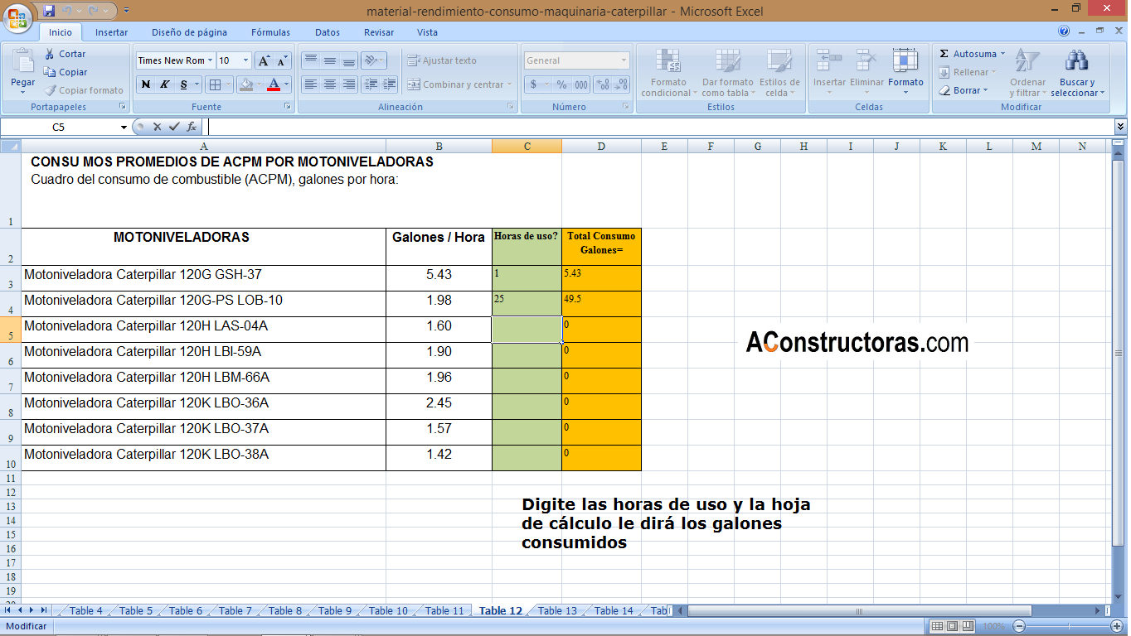
Task: Toggle bold N formatting
Action: tap(146, 84)
